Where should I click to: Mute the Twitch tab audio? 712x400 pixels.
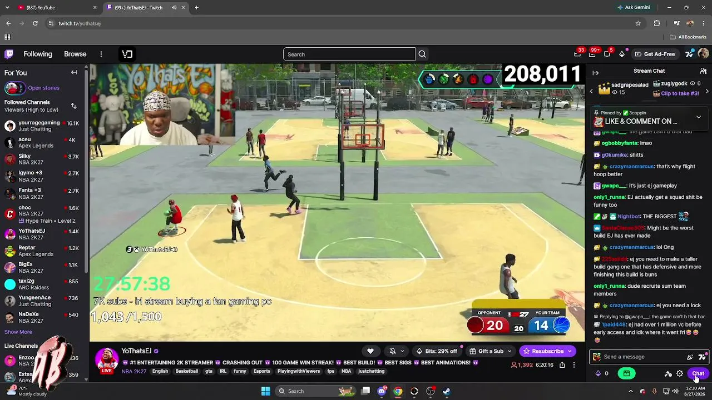click(x=174, y=8)
